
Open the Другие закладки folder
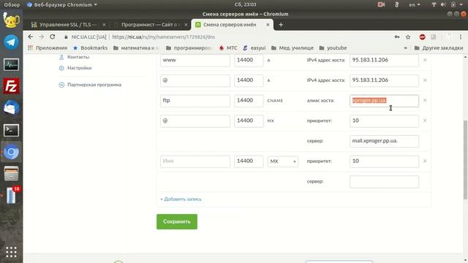pyautogui.click(x=439, y=47)
